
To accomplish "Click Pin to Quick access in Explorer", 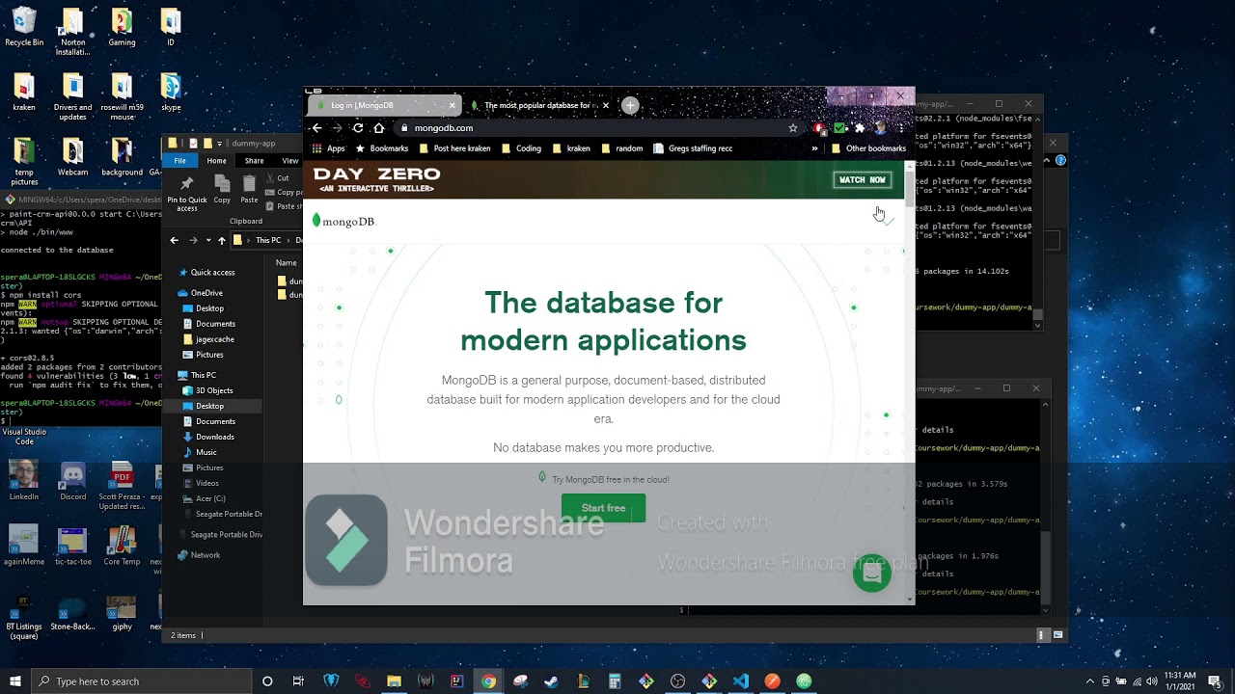I will tap(187, 193).
